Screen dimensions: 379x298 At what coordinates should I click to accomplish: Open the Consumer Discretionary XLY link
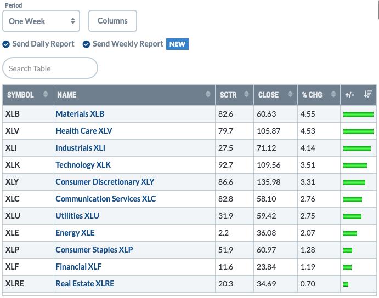click(x=105, y=182)
